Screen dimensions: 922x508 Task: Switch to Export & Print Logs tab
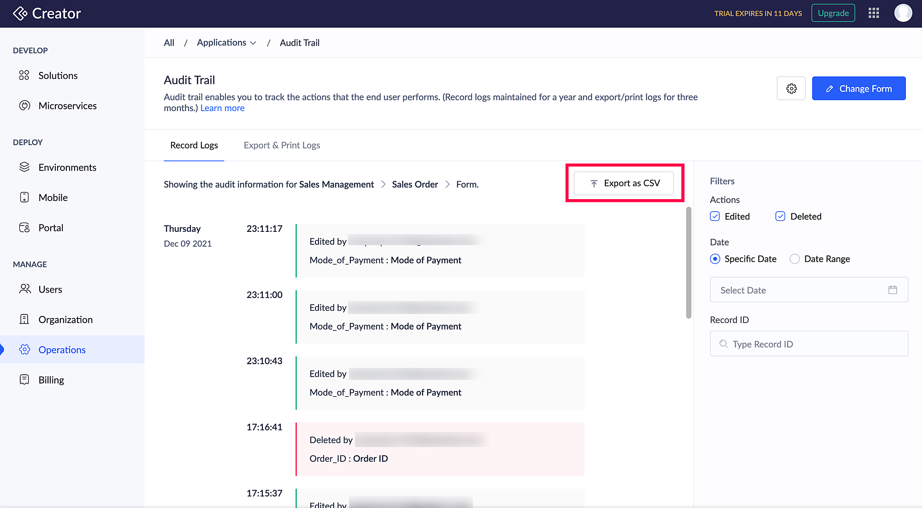(282, 145)
